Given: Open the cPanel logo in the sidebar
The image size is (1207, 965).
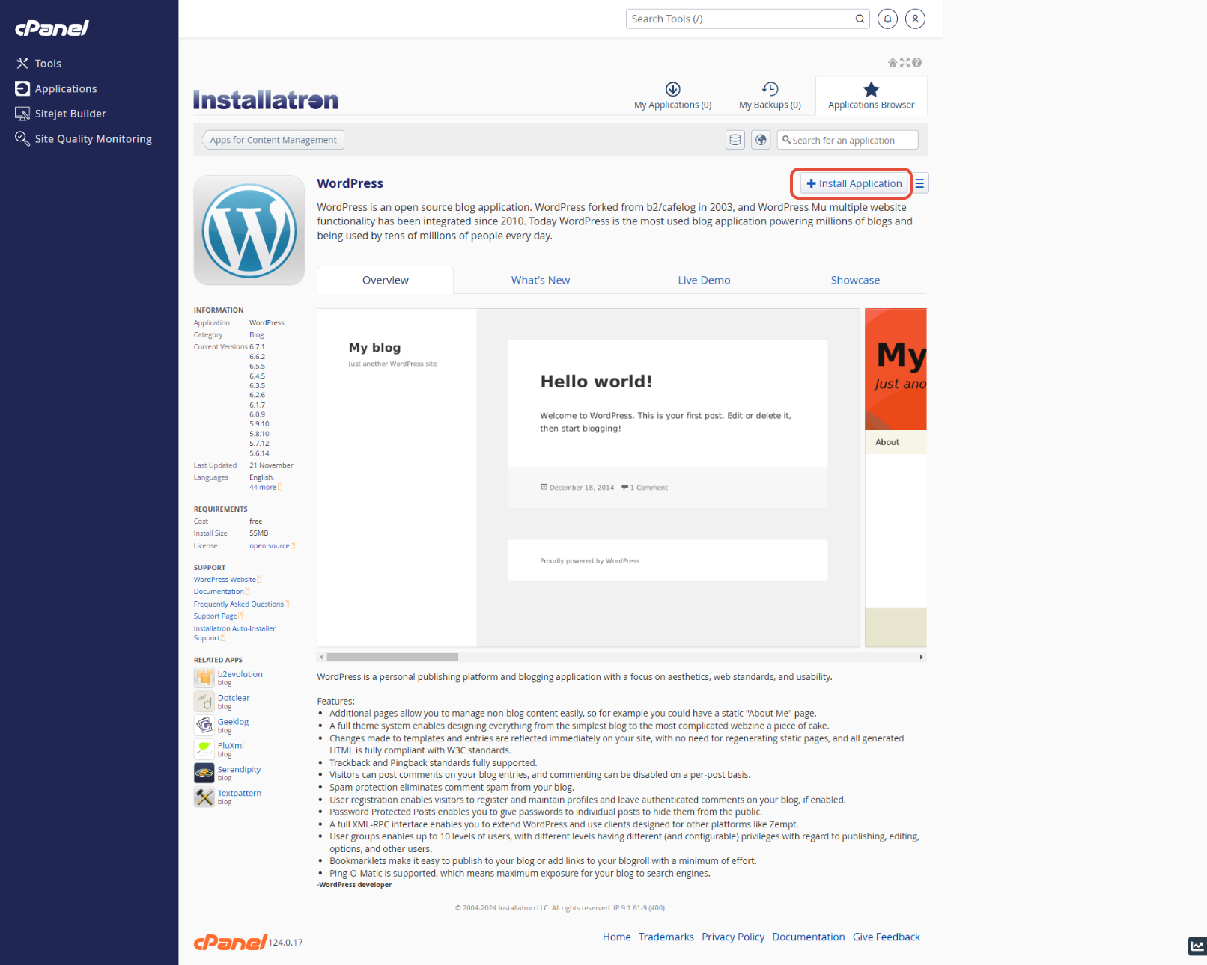Looking at the screenshot, I should [52, 28].
